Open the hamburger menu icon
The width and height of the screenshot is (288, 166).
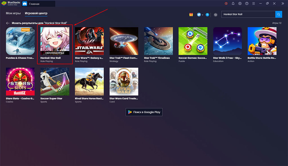(x=254, y=3)
